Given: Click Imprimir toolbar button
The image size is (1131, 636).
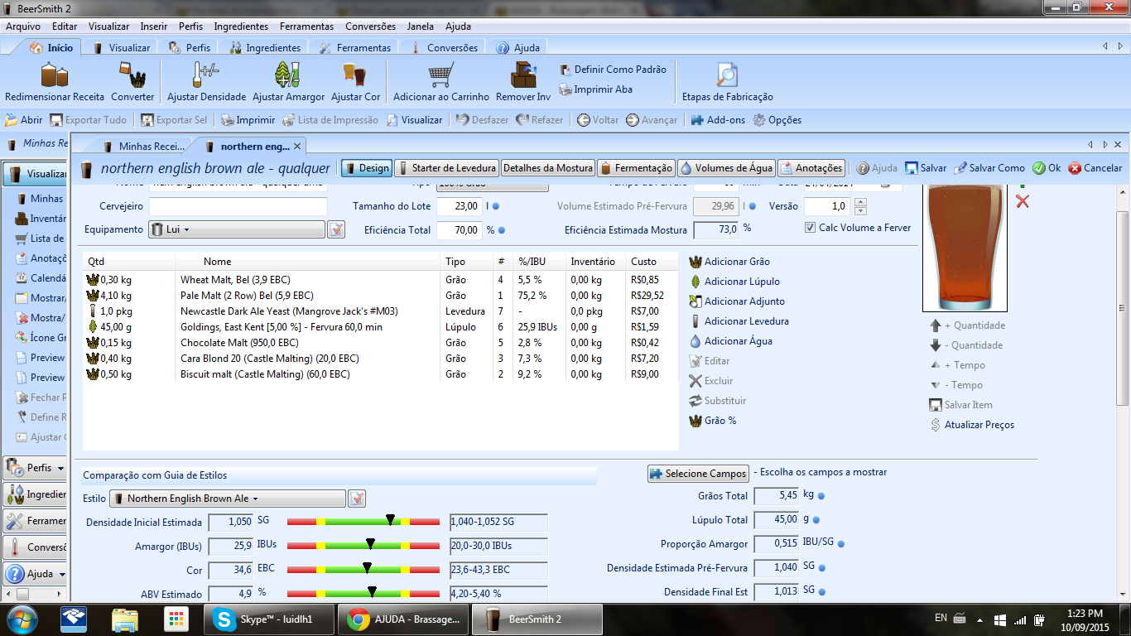Looking at the screenshot, I should click(x=248, y=120).
